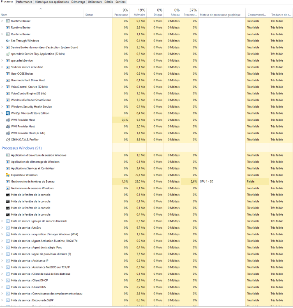Click the gear icon of Hôte de service : Découverte SSDP
The image size is (293, 308).
coord(8,300)
